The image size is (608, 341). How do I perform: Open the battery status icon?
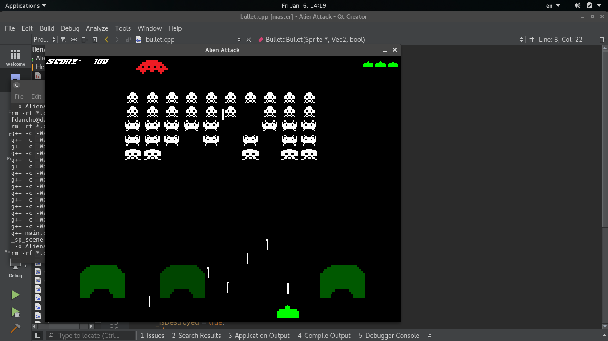pyautogui.click(x=589, y=5)
